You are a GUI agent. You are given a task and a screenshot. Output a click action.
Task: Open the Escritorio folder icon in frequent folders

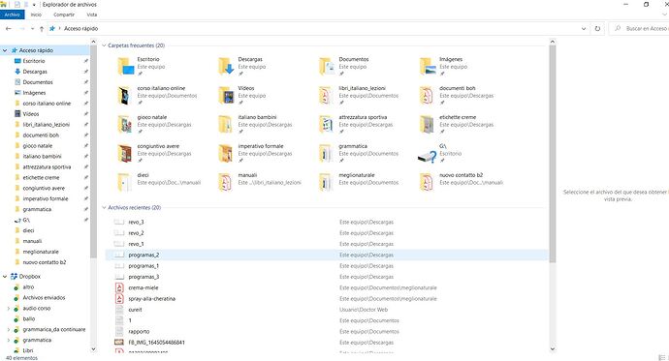tap(126, 67)
